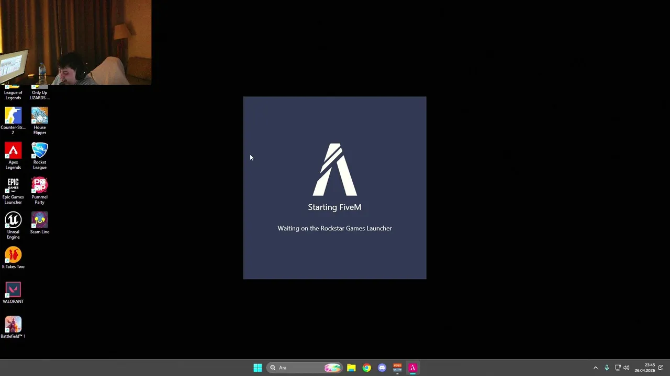The image size is (670, 376).
Task: Open the Unreal Engine desktop shortcut
Action: click(13, 226)
